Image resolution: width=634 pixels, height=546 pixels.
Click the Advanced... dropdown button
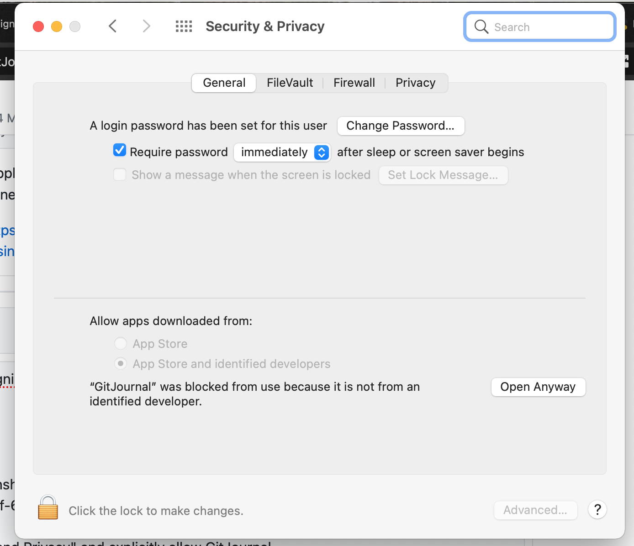tap(535, 510)
